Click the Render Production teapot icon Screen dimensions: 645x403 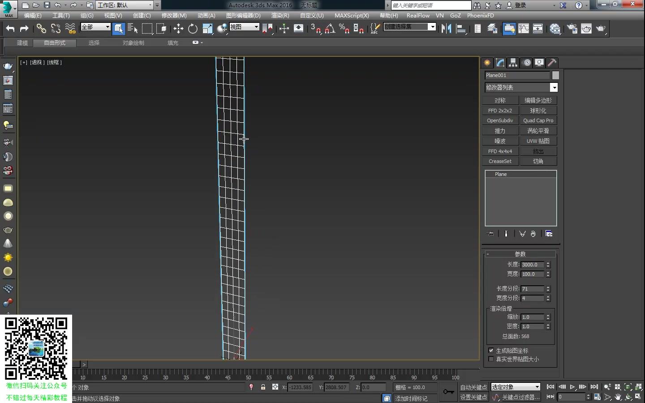601,29
